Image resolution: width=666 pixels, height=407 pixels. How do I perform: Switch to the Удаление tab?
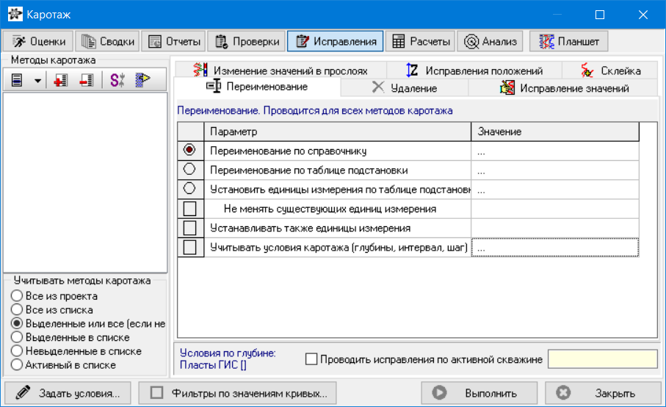tap(405, 88)
